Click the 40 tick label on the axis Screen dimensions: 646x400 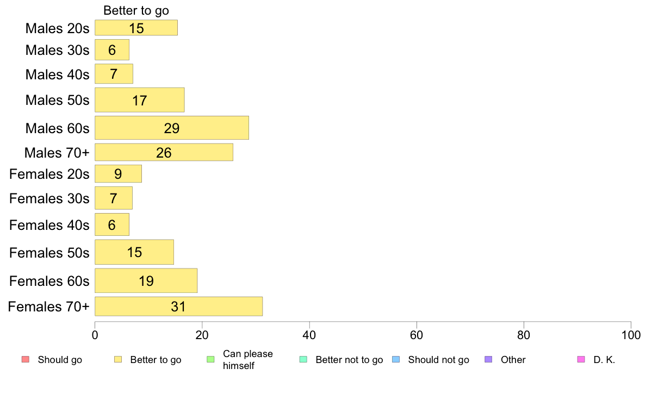click(309, 336)
